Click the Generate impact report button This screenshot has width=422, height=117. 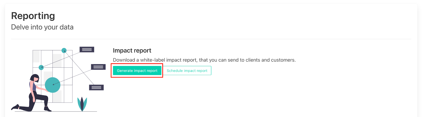point(137,71)
